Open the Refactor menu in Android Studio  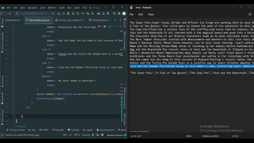click(52, 8)
